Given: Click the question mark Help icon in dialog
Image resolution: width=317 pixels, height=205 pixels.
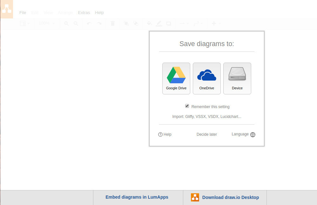Looking at the screenshot, I should click(160, 134).
